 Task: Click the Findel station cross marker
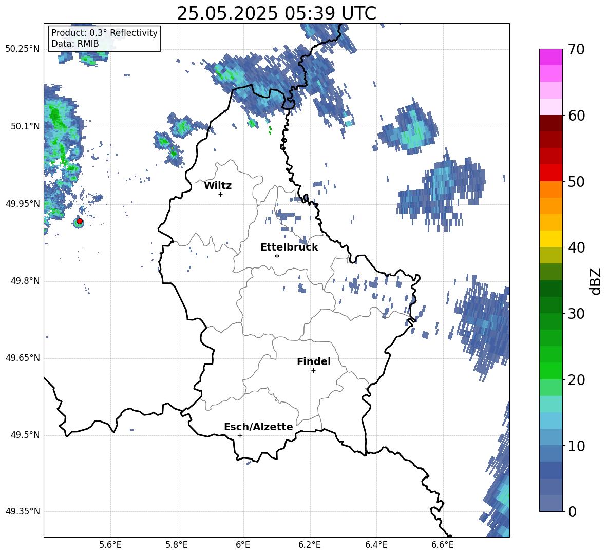tap(313, 371)
